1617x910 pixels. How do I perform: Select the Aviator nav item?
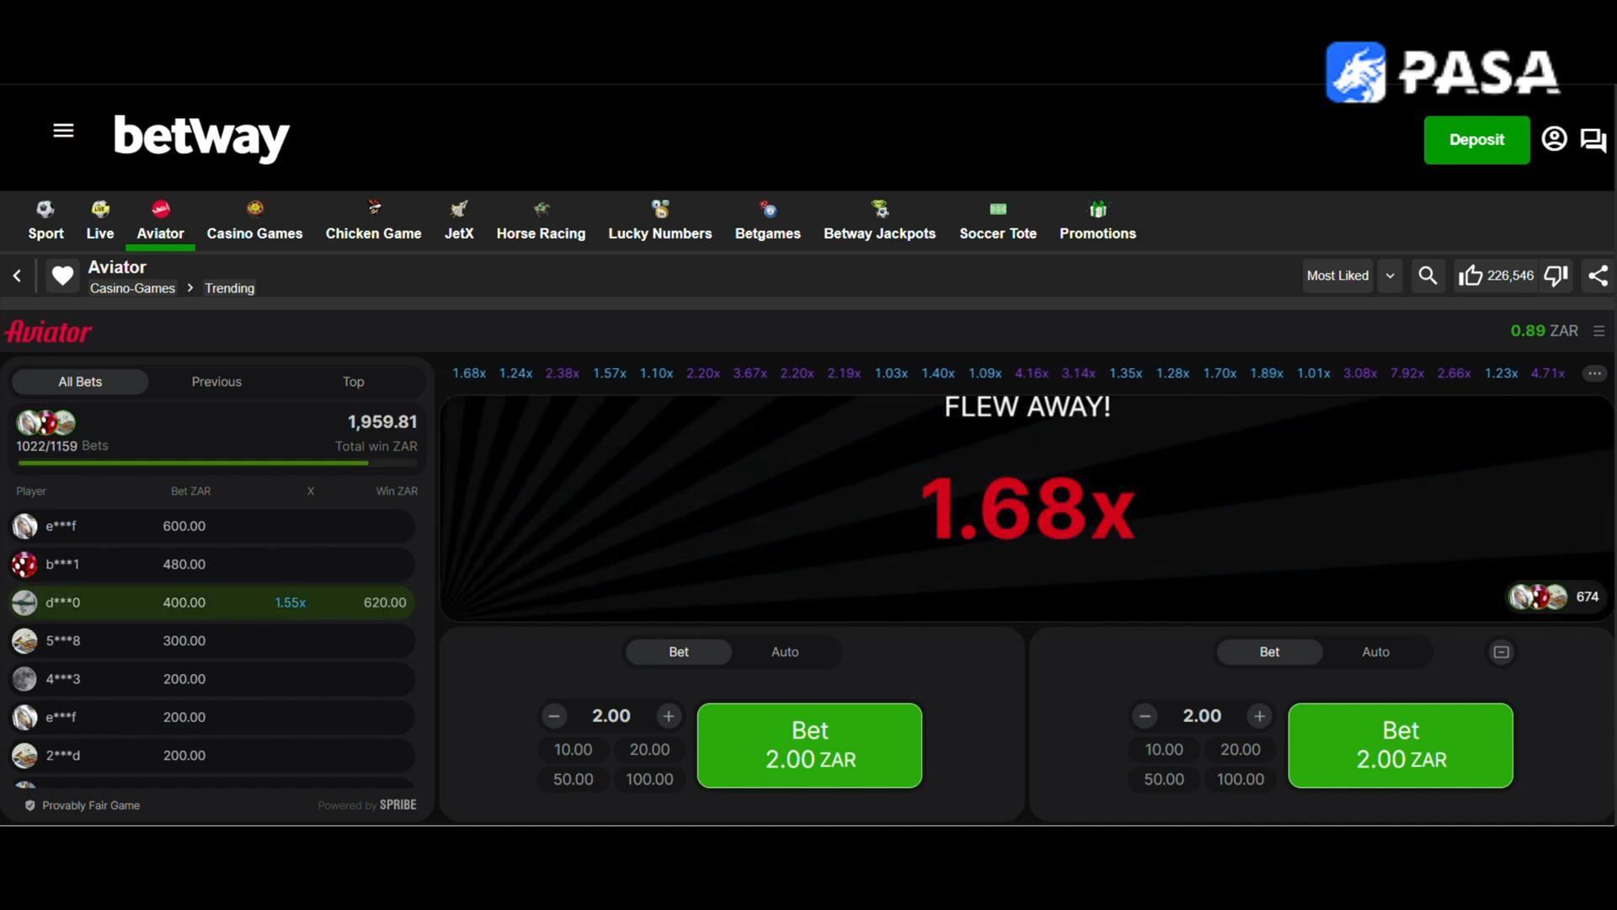coord(160,222)
